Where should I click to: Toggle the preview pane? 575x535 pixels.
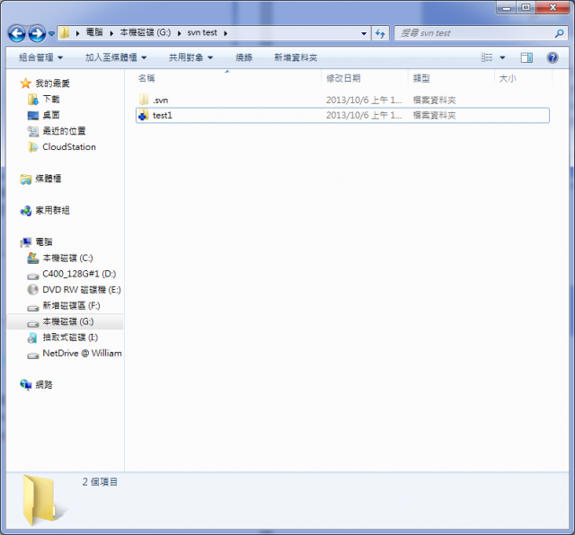[526, 57]
